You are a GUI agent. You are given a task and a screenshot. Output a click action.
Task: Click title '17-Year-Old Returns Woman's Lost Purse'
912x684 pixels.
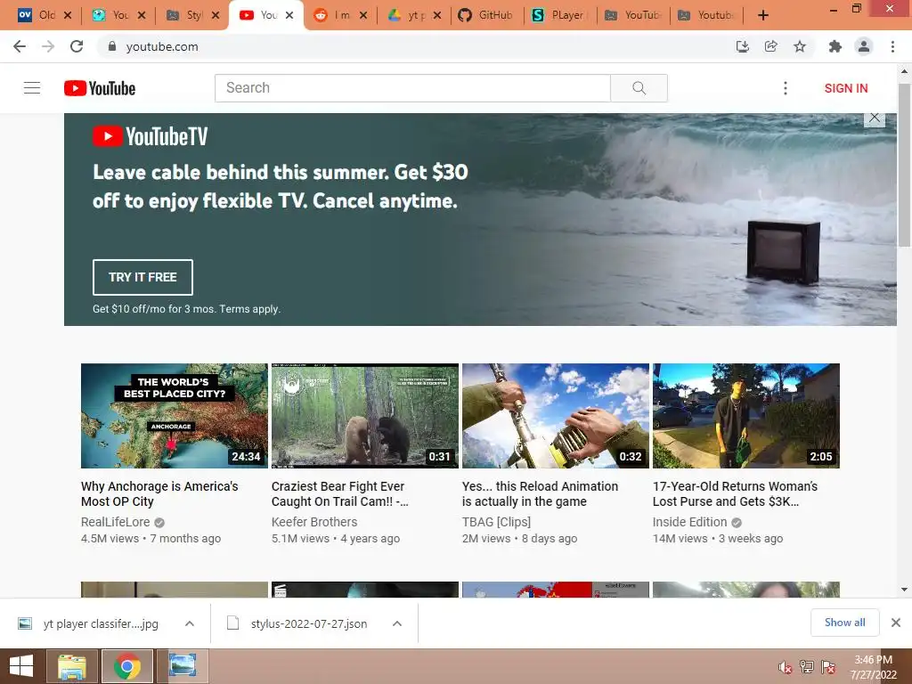click(x=735, y=493)
